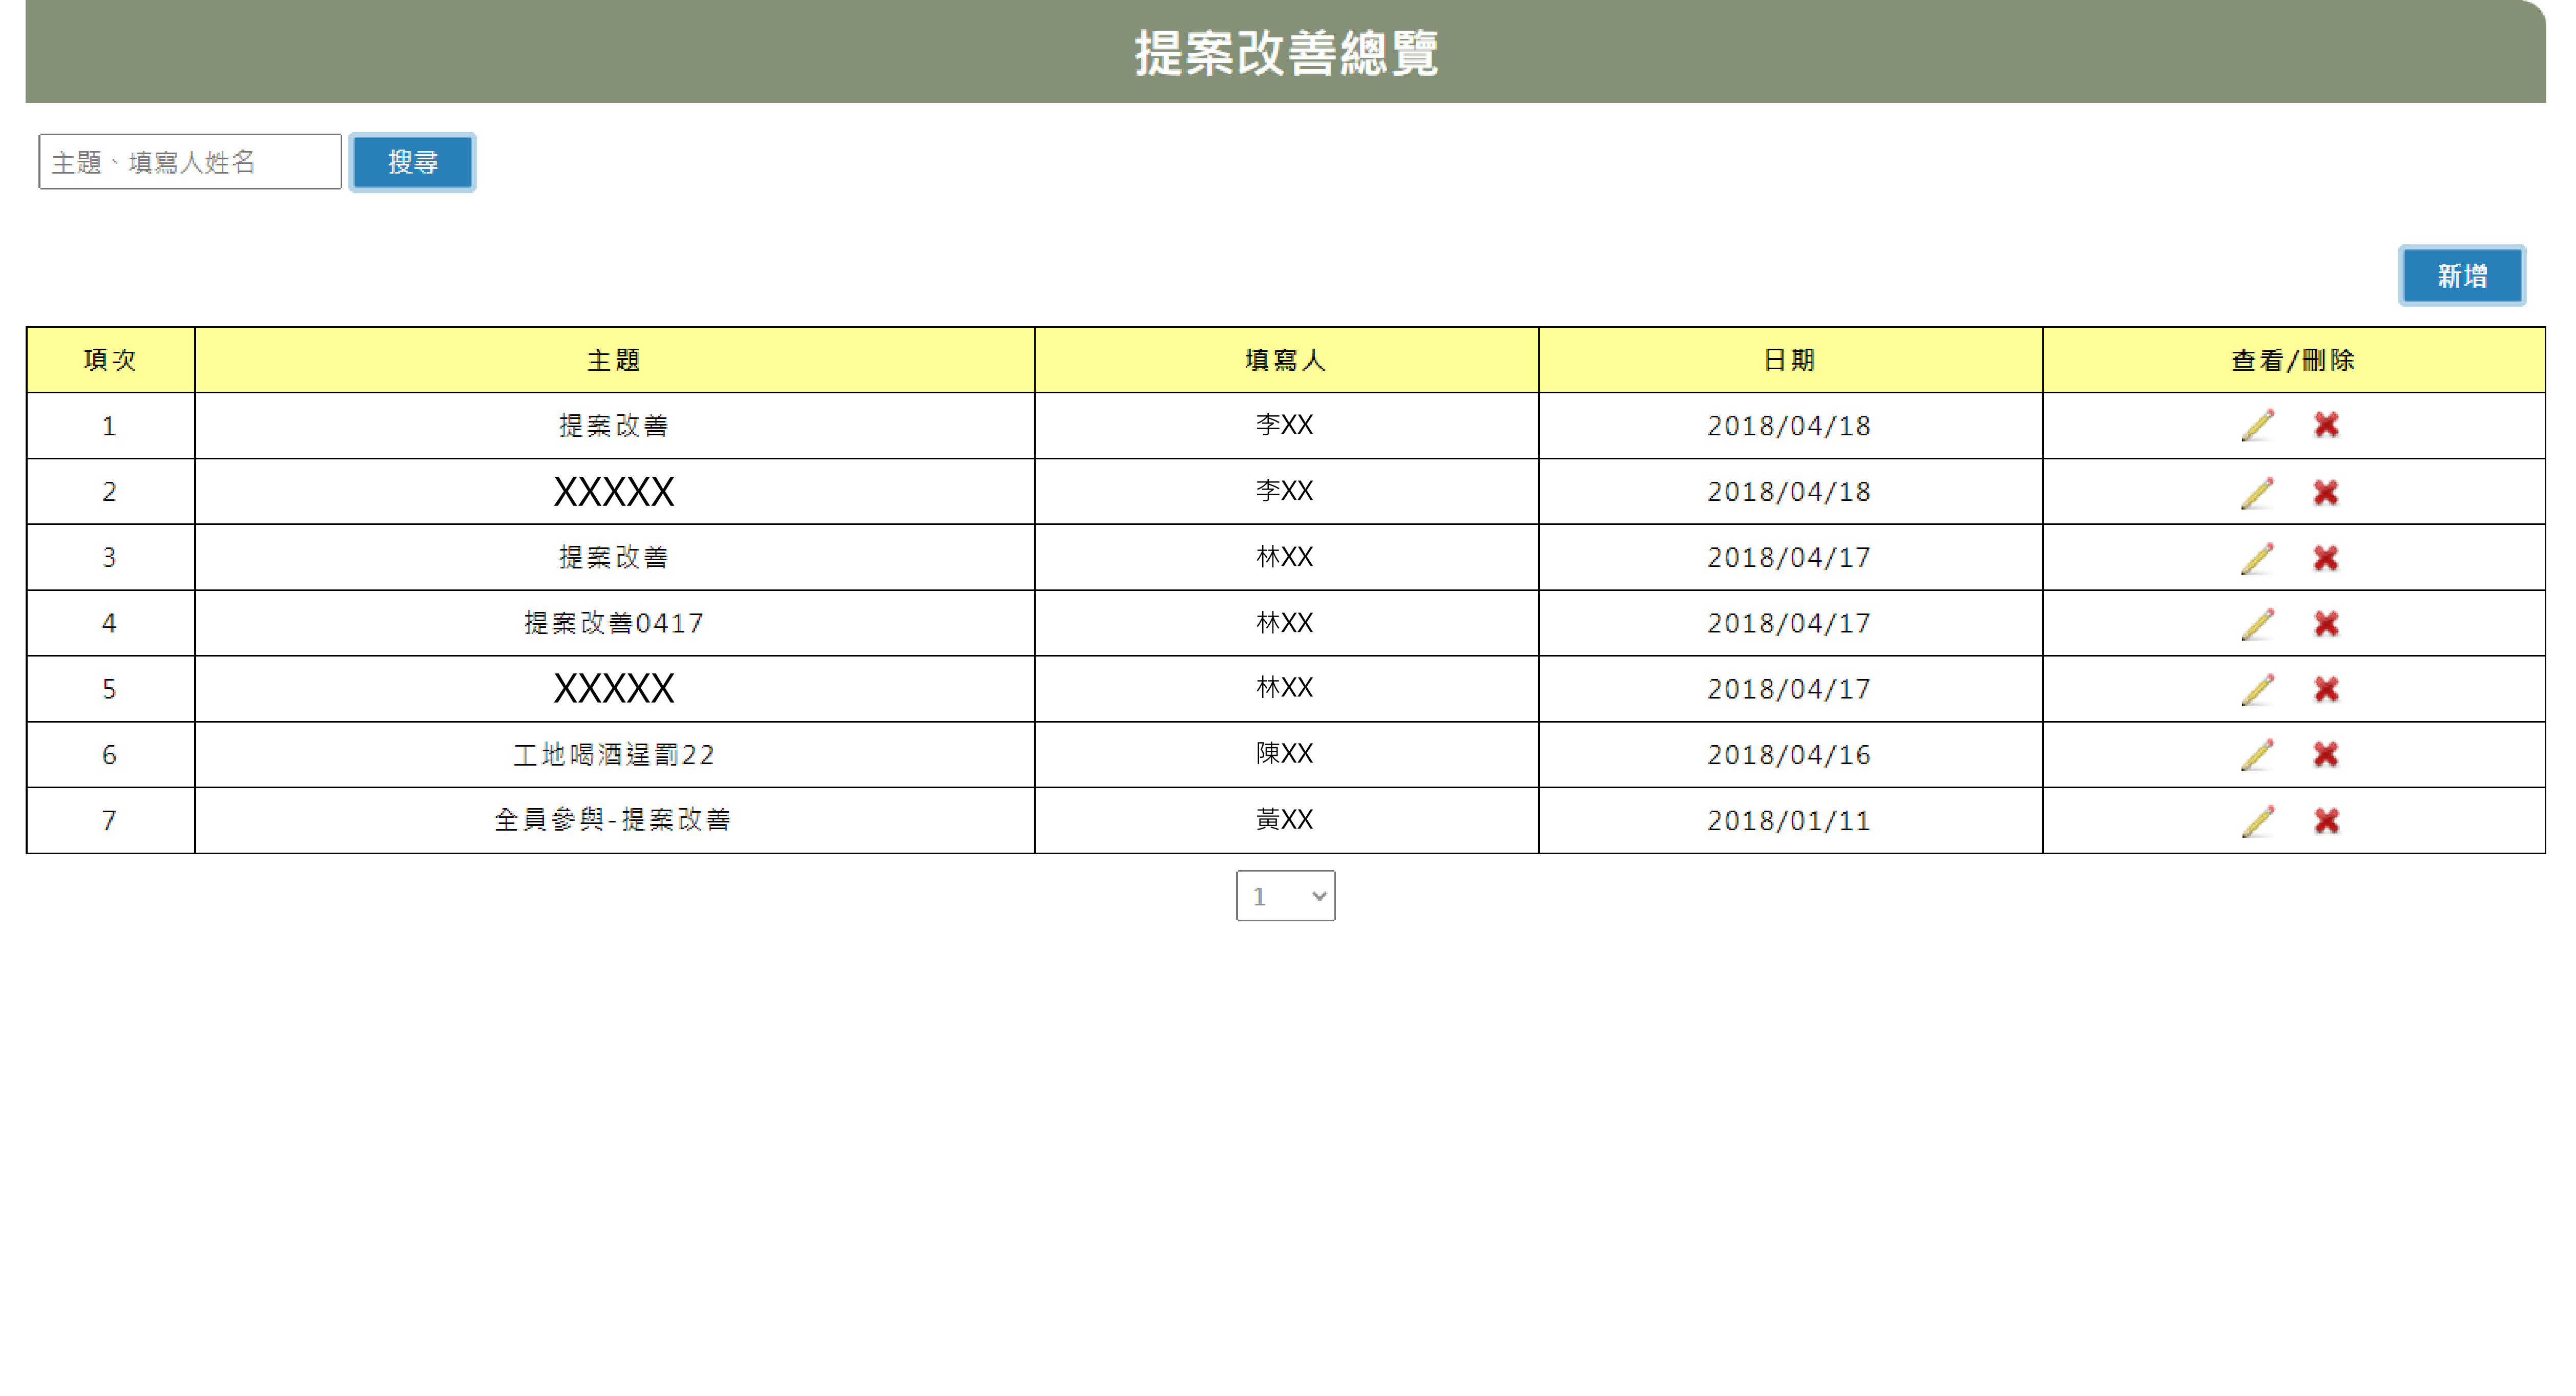Click item number 7 in 項次 column
Viewport: 2576px width, 1396px height.
click(109, 821)
